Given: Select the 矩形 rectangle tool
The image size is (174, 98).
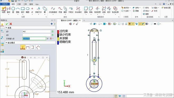Looking at the screenshot, I should (23, 10).
